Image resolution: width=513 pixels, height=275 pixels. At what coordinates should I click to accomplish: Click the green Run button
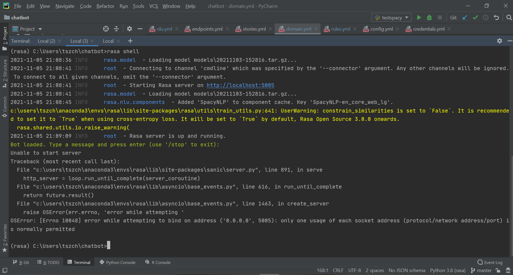[x=419, y=18]
